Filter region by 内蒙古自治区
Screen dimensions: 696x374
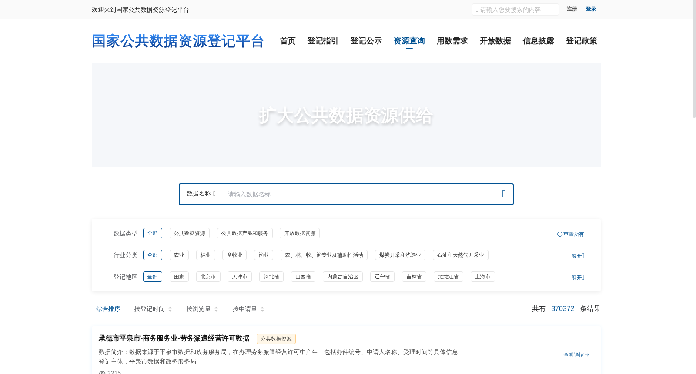point(343,277)
